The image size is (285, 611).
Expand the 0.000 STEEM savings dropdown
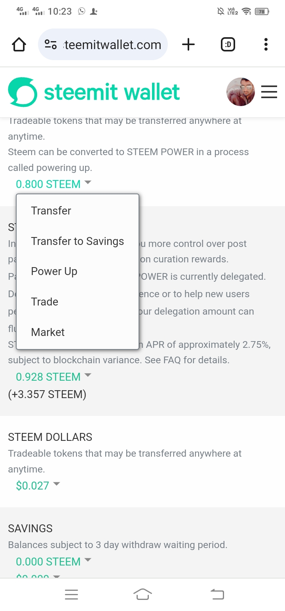tap(53, 562)
